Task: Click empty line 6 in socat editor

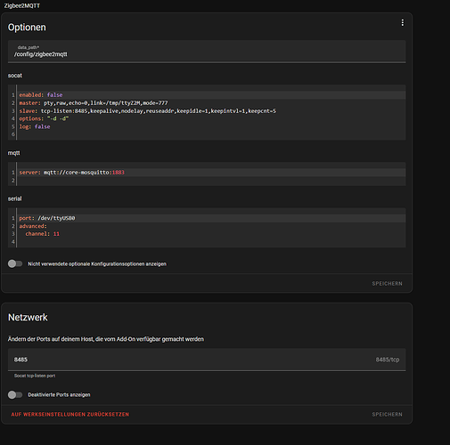Action: pyautogui.click(x=211, y=134)
